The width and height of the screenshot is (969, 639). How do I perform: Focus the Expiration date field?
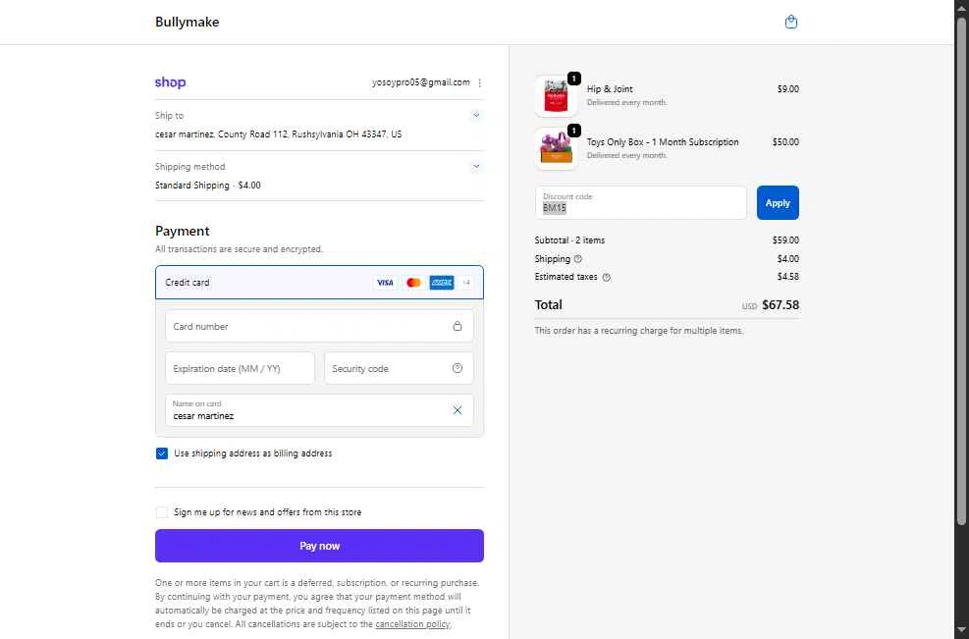[240, 369]
